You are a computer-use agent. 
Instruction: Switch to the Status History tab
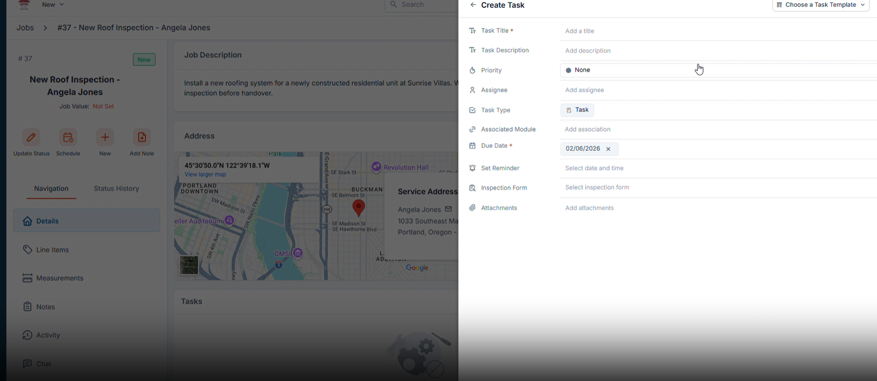(117, 189)
